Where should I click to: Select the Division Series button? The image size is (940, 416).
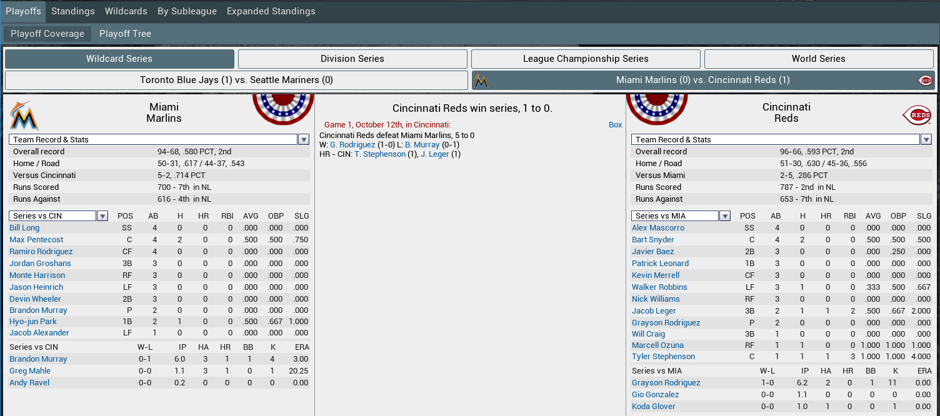click(352, 59)
